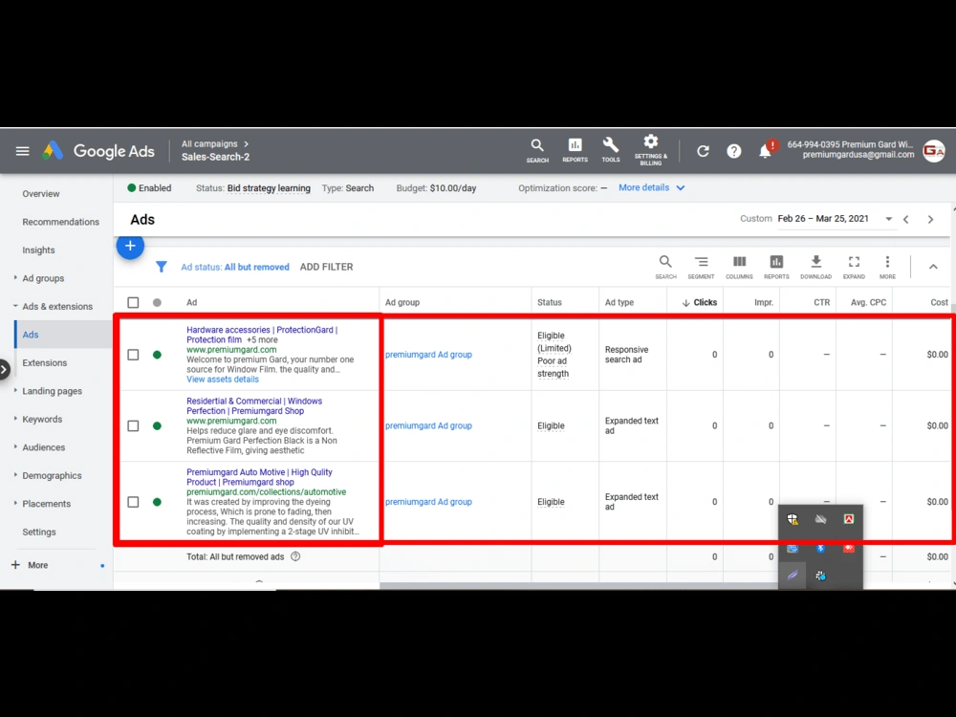Open View assets details link
Image resolution: width=956 pixels, height=717 pixels.
click(x=223, y=380)
